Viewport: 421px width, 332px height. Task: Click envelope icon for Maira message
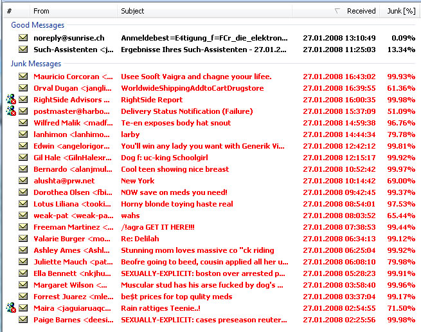(23, 308)
